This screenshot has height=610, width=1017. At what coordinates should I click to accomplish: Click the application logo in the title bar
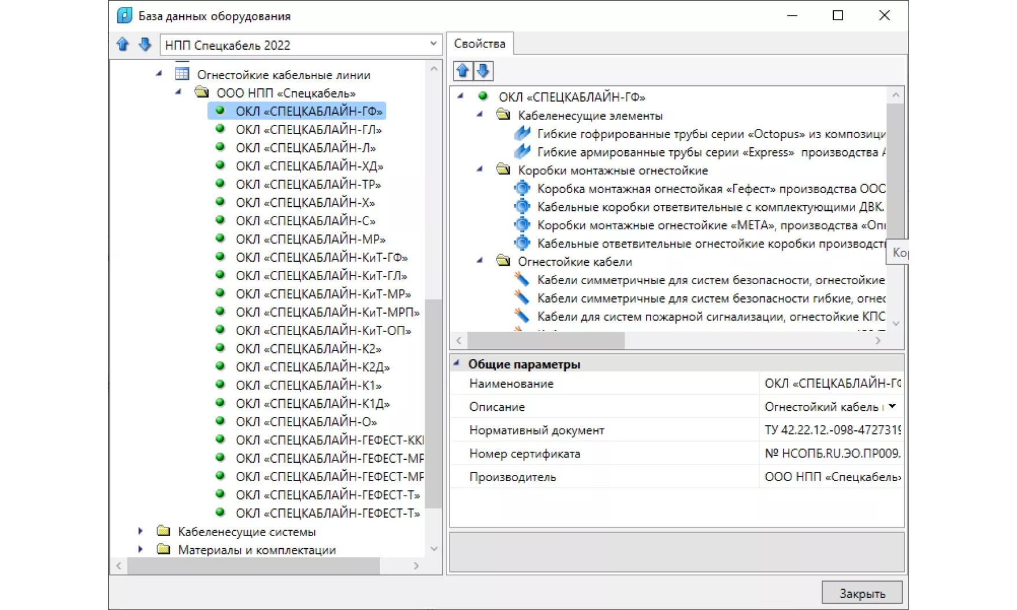point(125,16)
